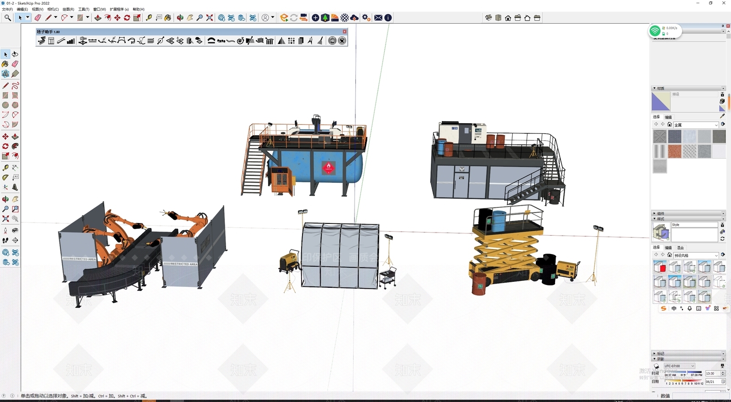
Task: Switch to Iso view icon
Action: [488, 18]
